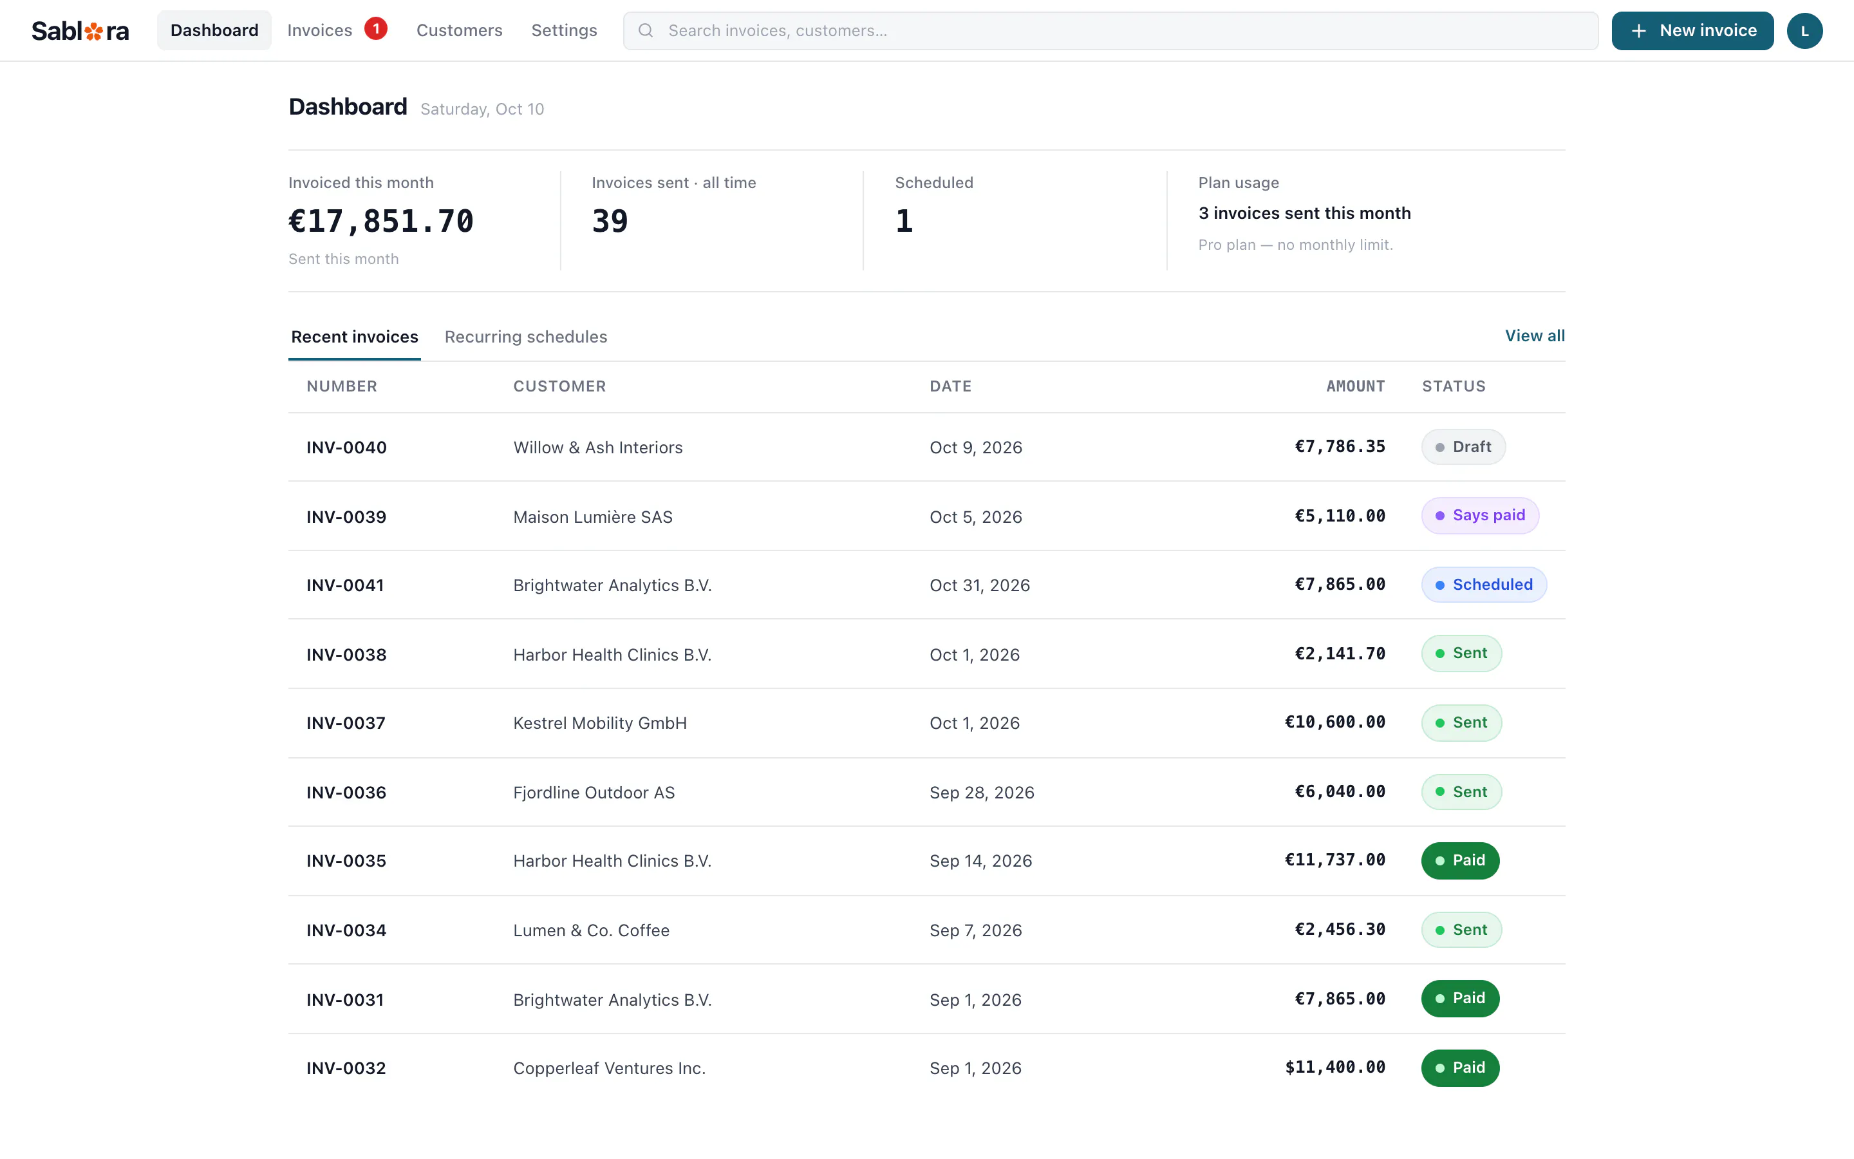Open Settings from the nav bar
The width and height of the screenshot is (1854, 1159).
(x=564, y=31)
